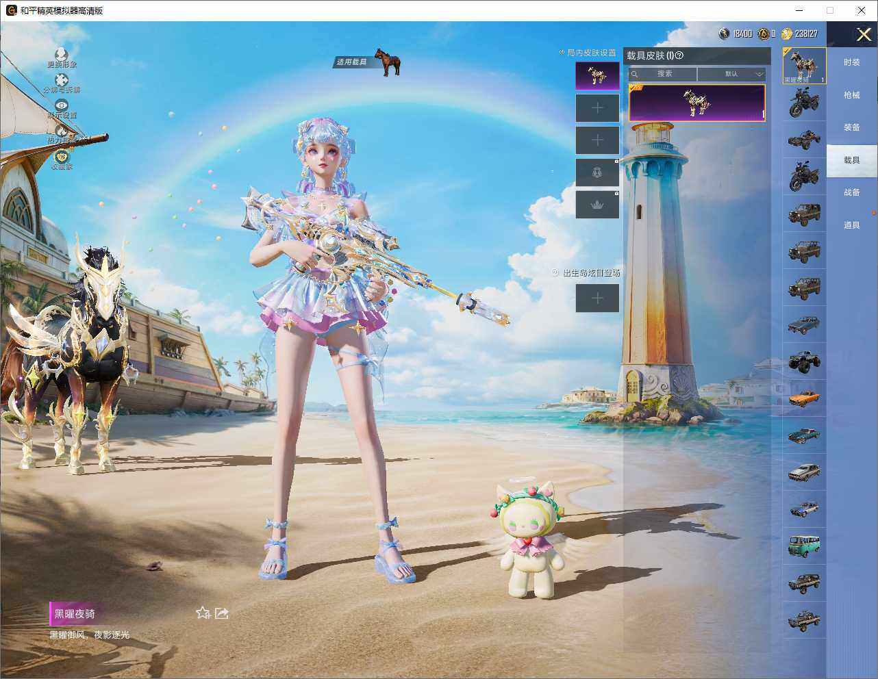
Task: Select the purple 黑曜夜骑 skin card
Action: point(697,103)
